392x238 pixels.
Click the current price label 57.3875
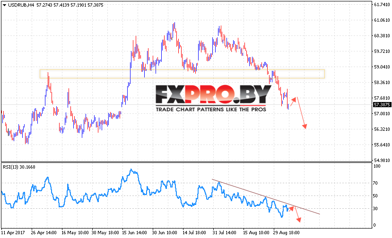tap(382, 105)
